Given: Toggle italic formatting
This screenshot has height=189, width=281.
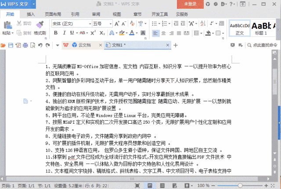Looking at the screenshot, I should tap(64, 33).
